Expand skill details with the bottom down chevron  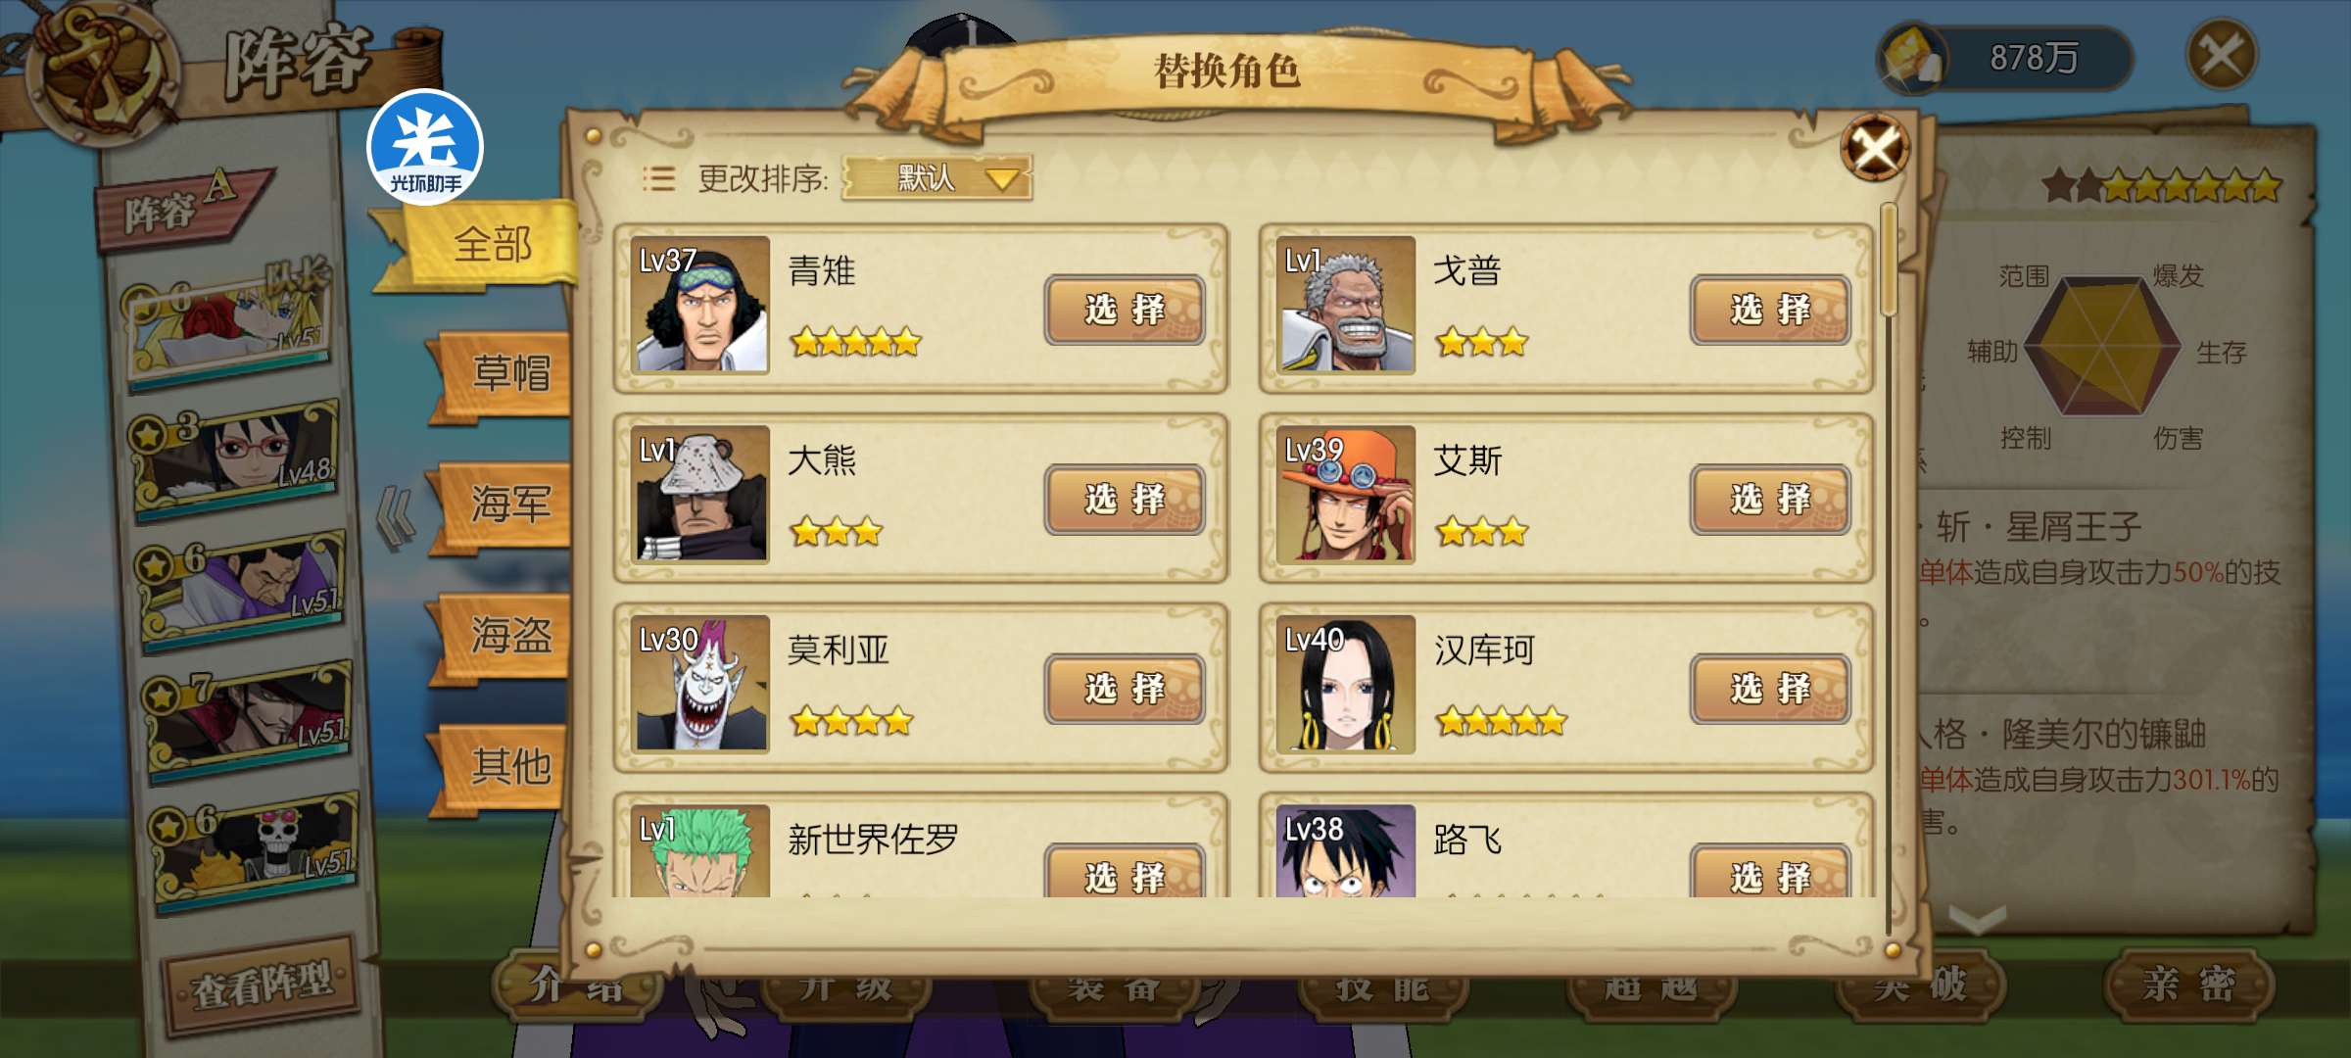(1978, 919)
